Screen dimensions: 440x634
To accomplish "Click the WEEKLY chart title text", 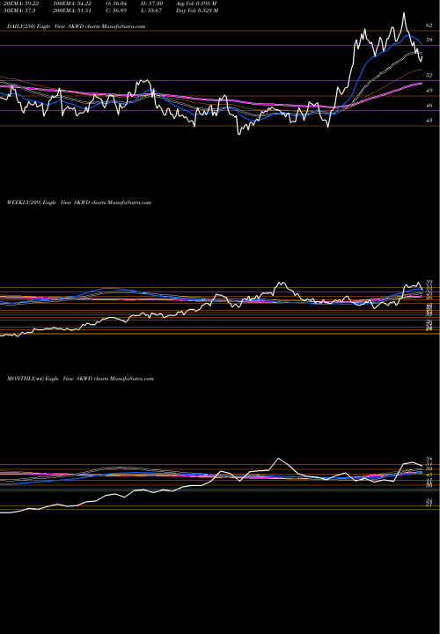I will (x=79, y=203).
